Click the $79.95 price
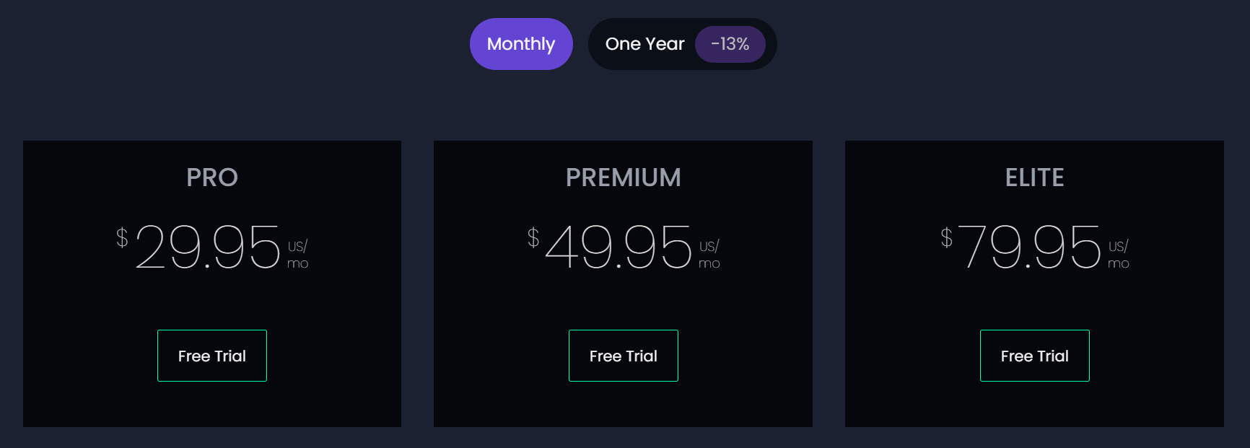The width and height of the screenshot is (1250, 448). [x=1030, y=247]
